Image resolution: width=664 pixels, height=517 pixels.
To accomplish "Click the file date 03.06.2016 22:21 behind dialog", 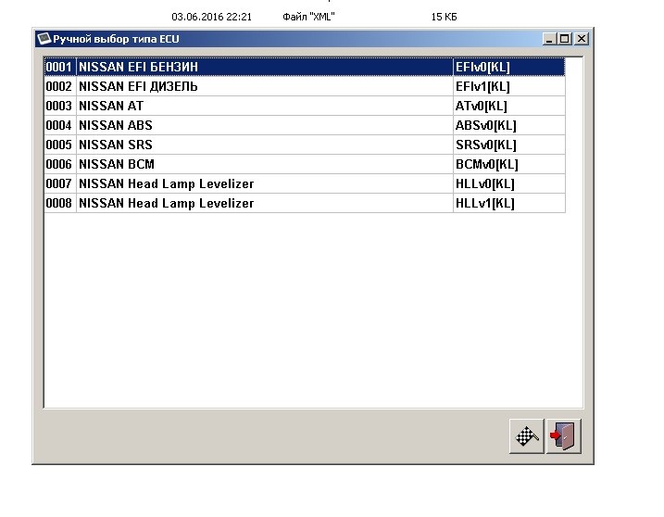I will 211,17.
